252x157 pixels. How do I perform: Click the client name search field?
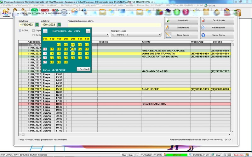click(x=114, y=25)
